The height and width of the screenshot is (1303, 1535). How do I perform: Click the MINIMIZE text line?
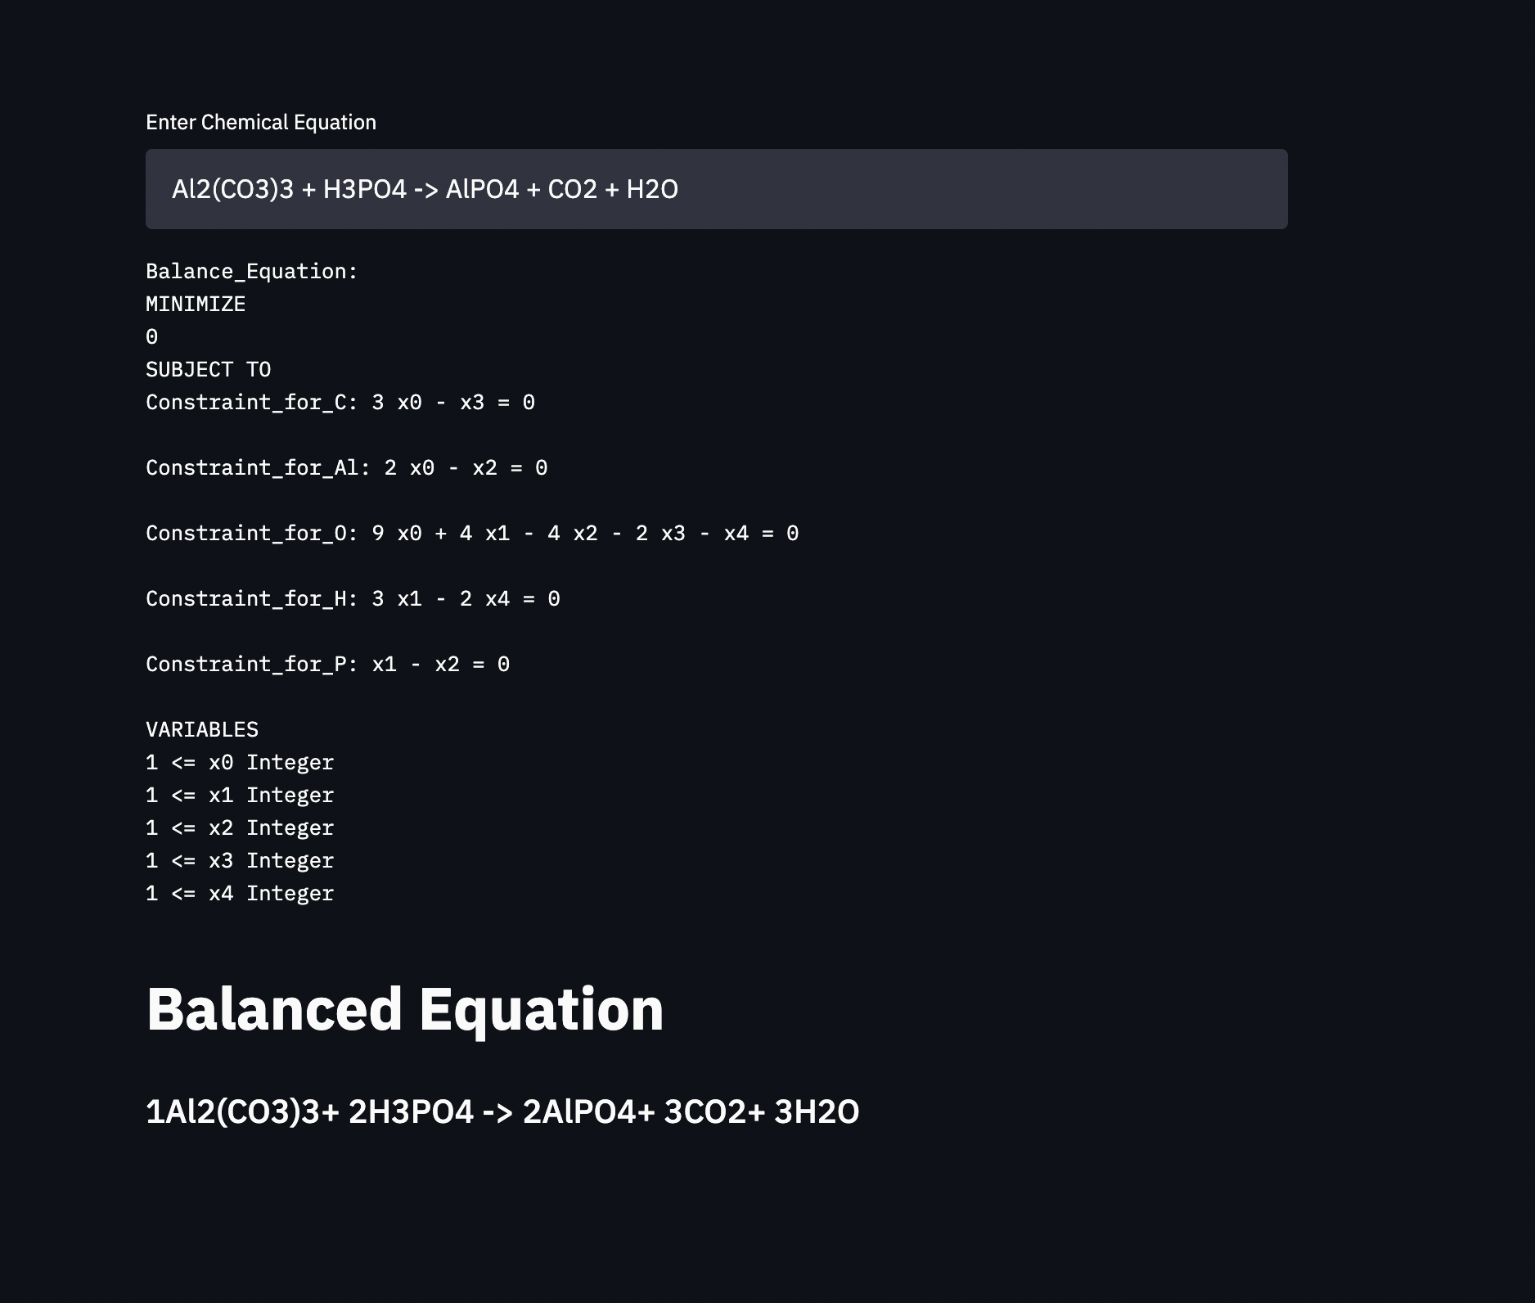coord(196,304)
